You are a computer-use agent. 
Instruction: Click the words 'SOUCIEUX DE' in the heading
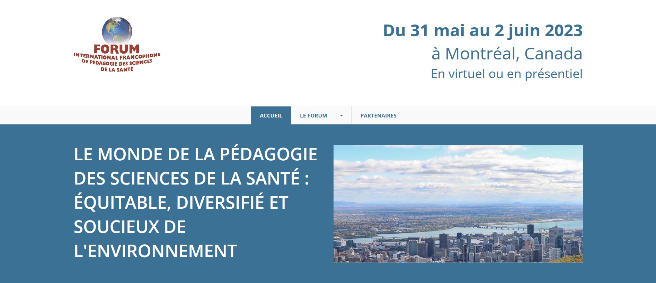[x=130, y=227]
